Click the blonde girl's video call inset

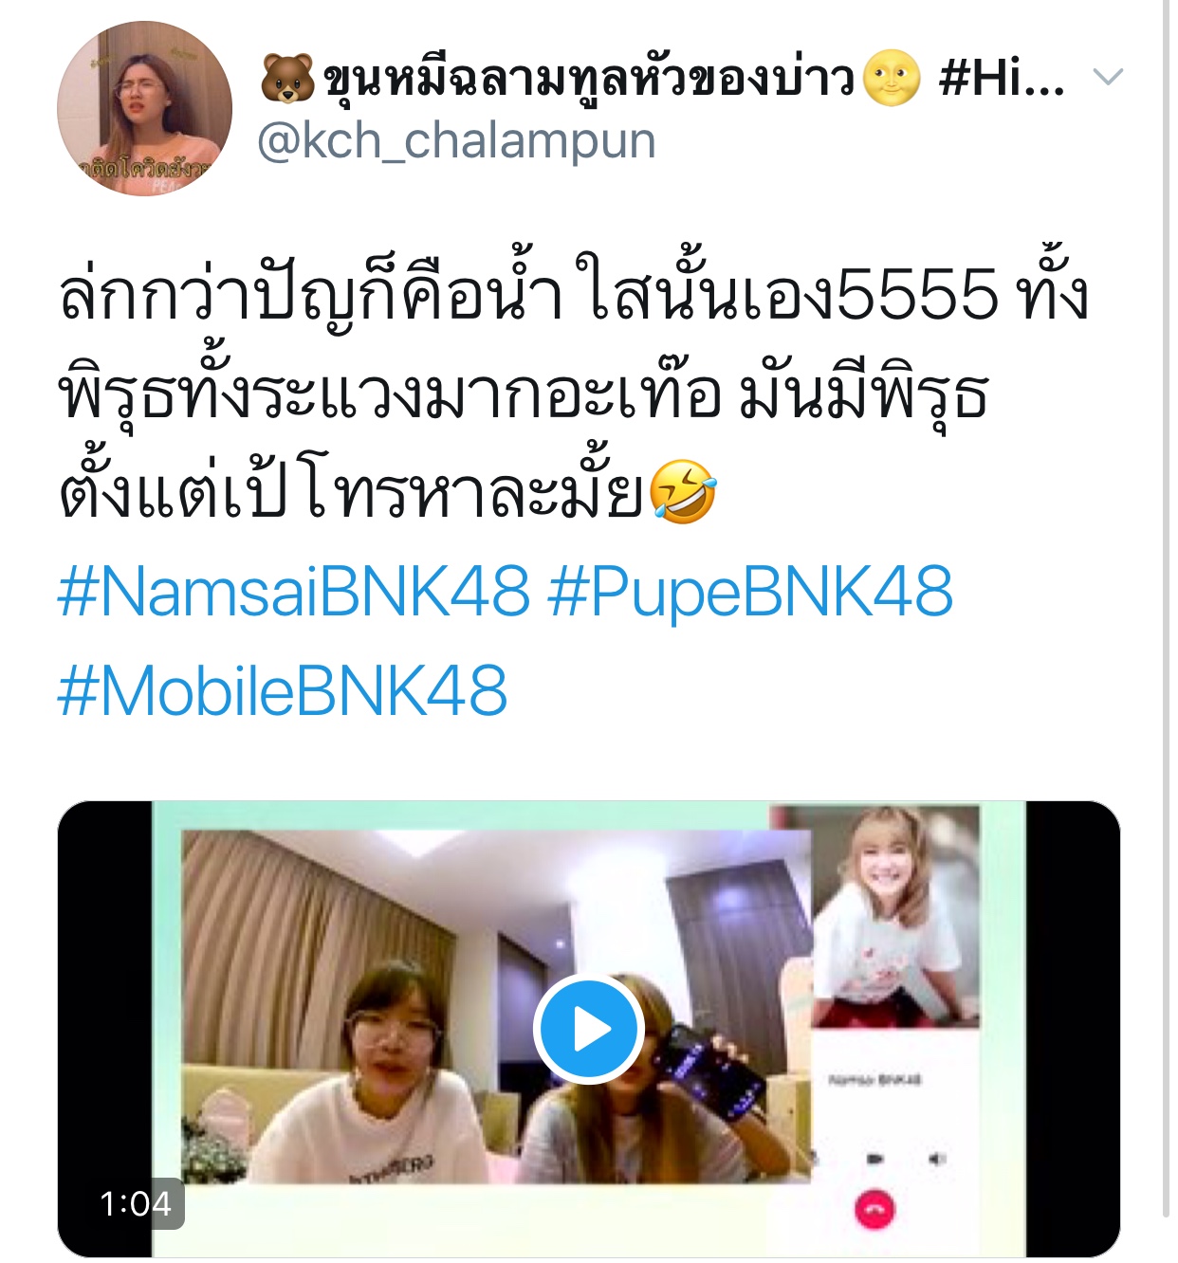(895, 916)
